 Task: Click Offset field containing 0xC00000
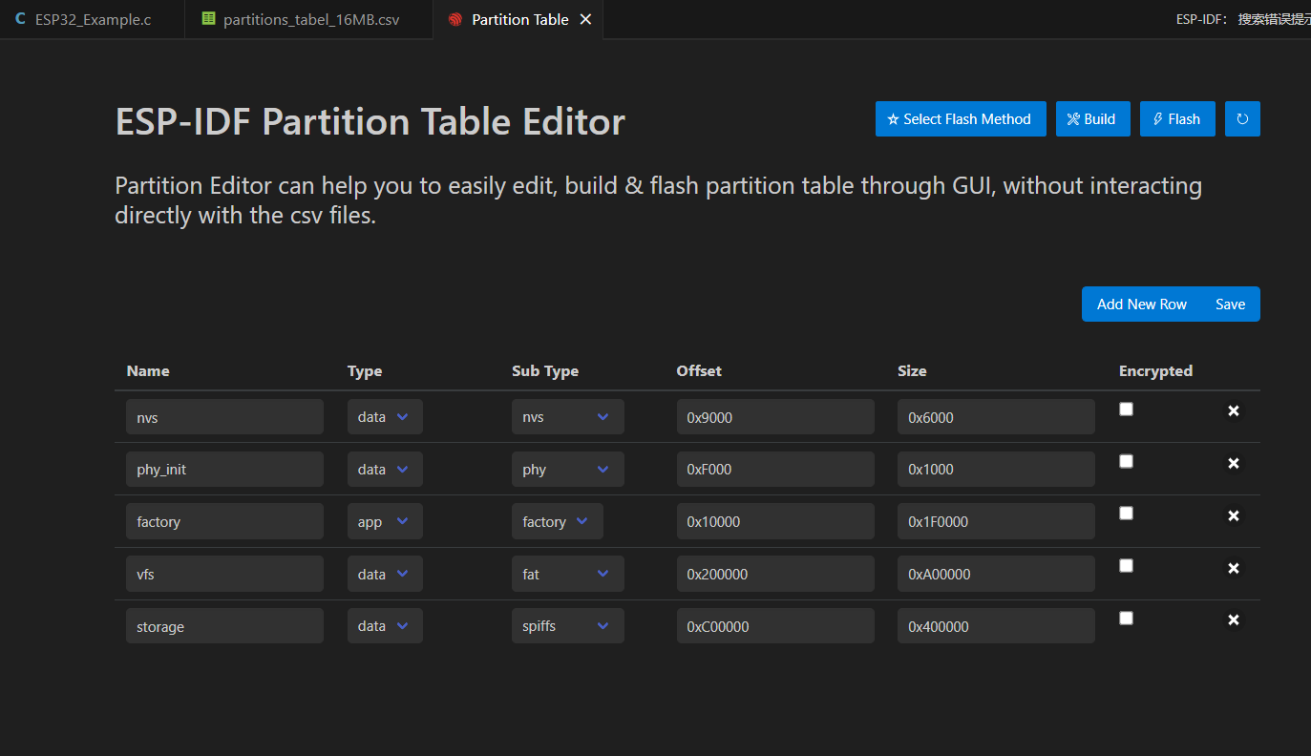[x=775, y=626]
